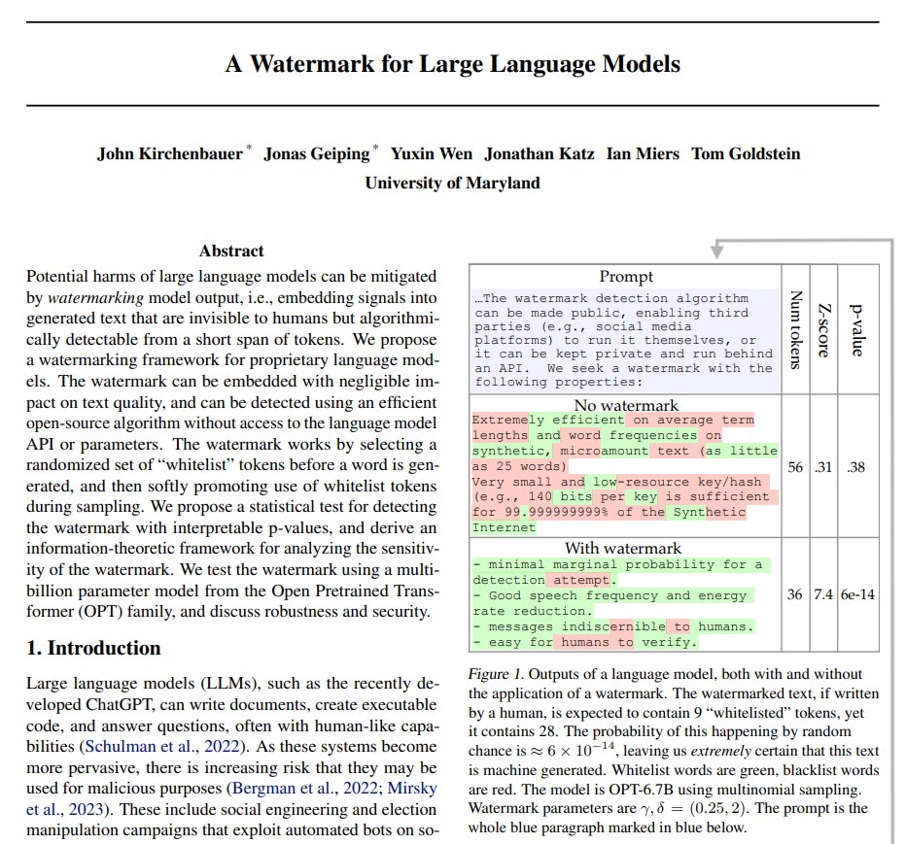Click the 'No watermark' row header

tap(626, 405)
